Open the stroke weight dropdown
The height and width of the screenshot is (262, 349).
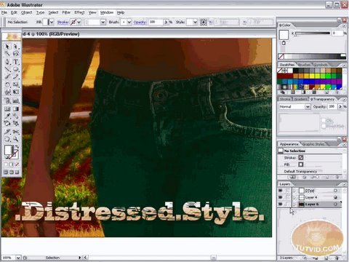pyautogui.click(x=103, y=22)
